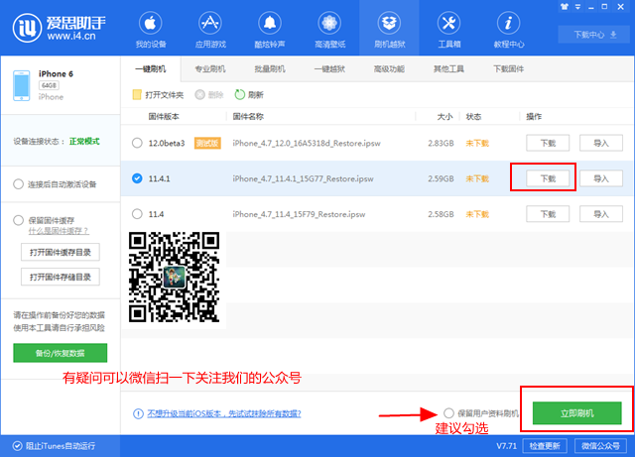The image size is (635, 457).
Task: Switch to 批量刷机 tab
Action: click(270, 69)
